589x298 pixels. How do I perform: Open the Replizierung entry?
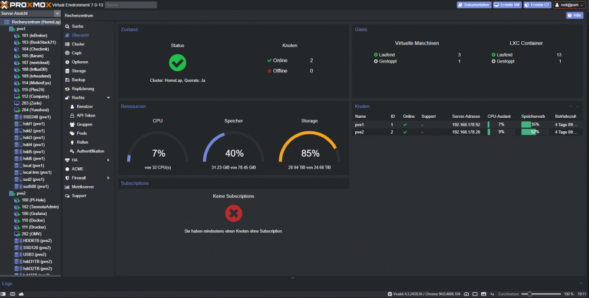click(82, 89)
